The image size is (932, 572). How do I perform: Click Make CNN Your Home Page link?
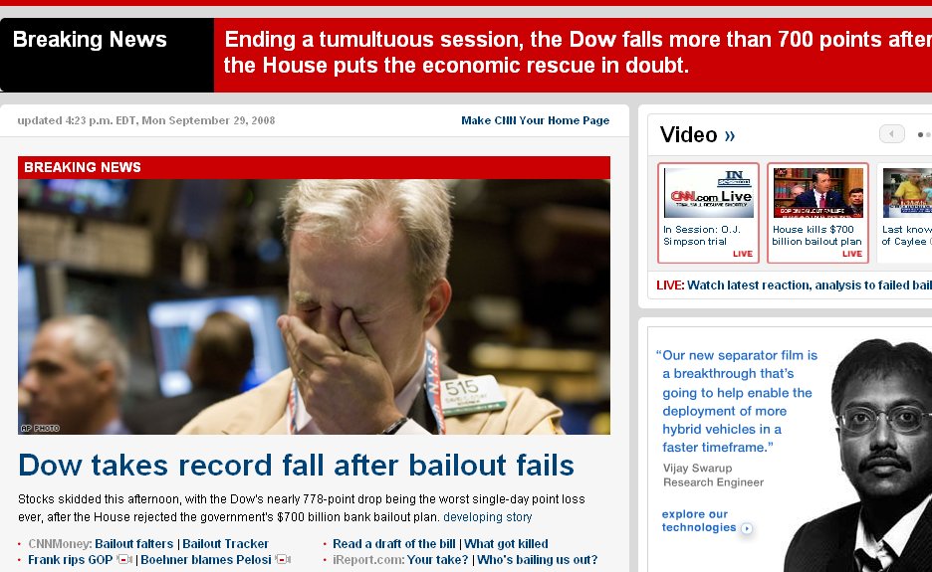coord(535,120)
